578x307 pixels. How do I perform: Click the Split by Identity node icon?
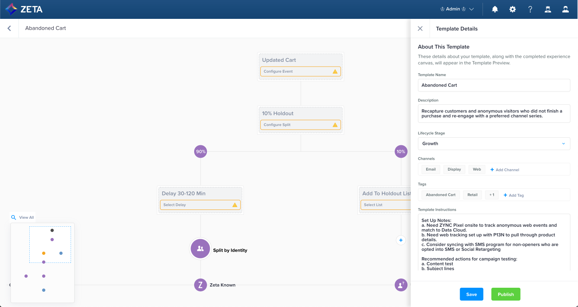[x=200, y=249]
